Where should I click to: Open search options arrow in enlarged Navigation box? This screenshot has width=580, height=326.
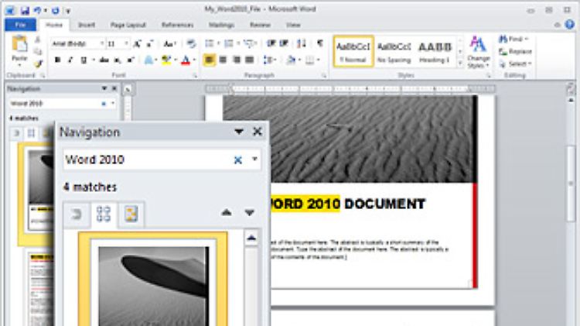[254, 160]
